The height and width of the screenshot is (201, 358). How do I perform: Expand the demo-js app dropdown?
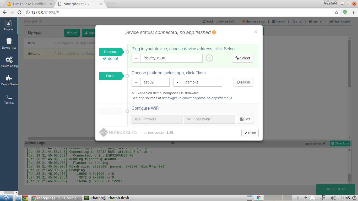pyautogui.click(x=178, y=82)
